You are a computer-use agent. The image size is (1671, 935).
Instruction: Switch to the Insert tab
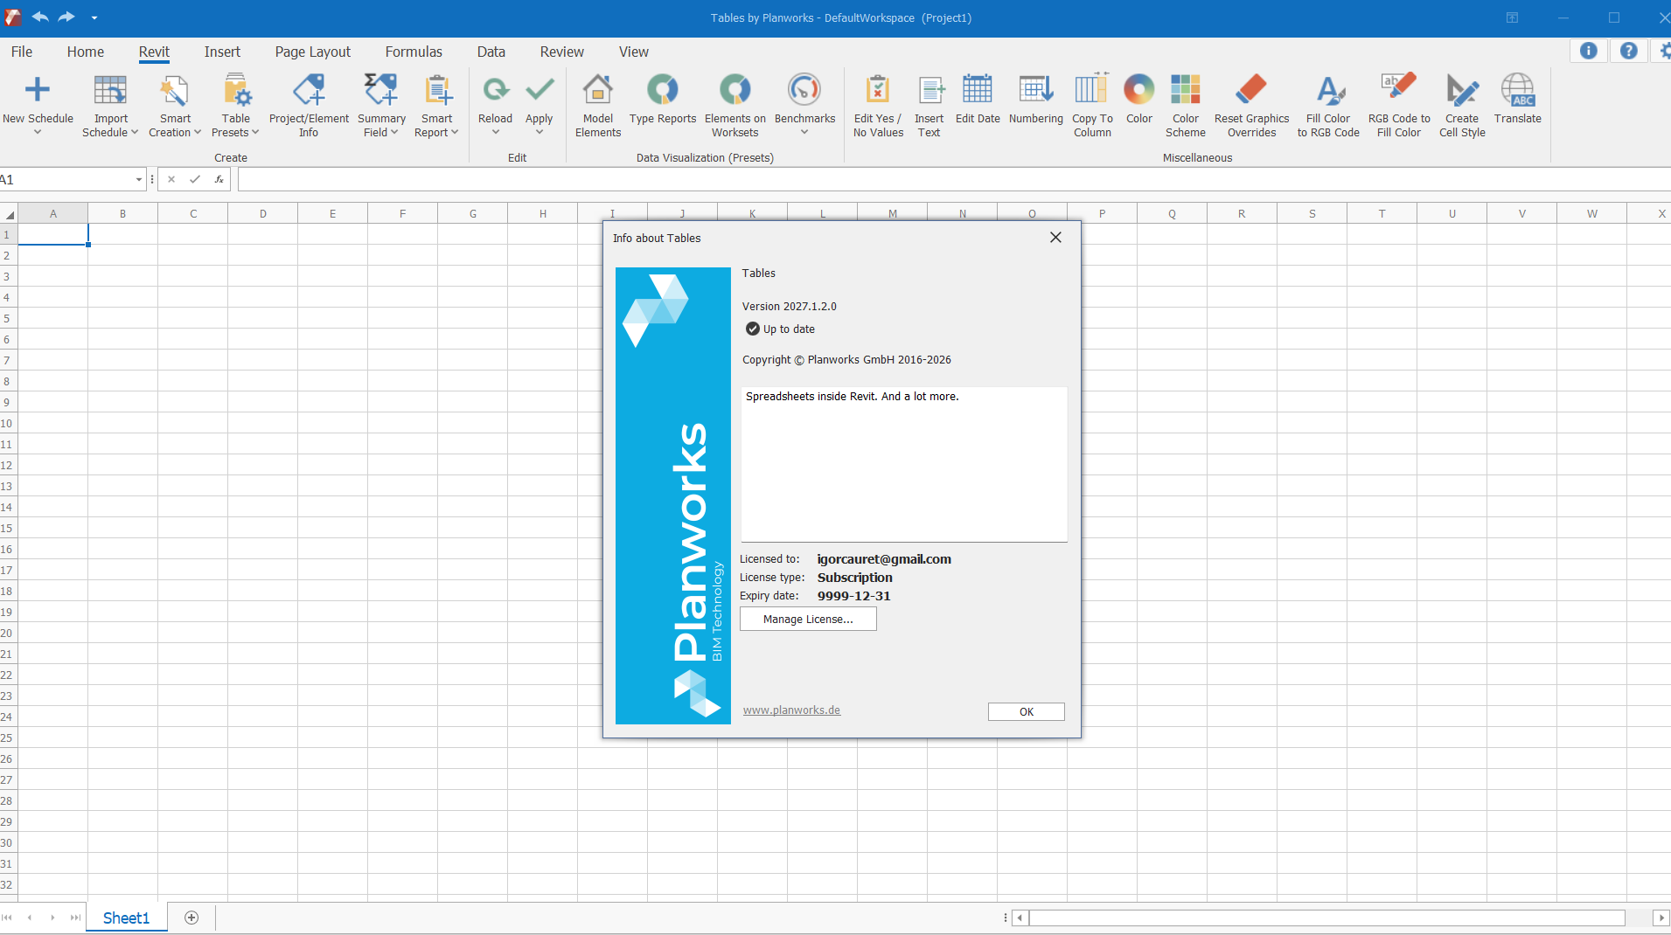[x=222, y=52]
